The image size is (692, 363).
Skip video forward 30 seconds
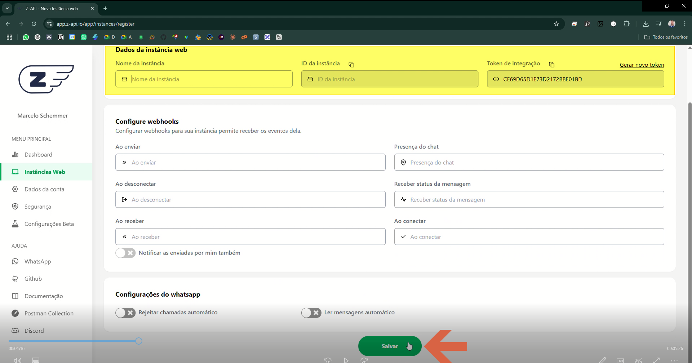click(364, 360)
